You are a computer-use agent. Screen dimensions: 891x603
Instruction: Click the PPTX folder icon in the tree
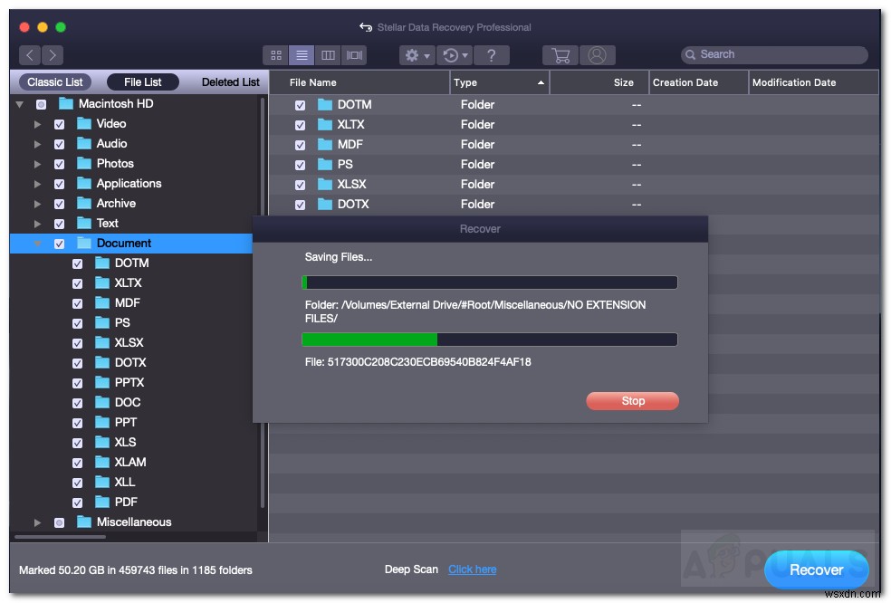[102, 382]
